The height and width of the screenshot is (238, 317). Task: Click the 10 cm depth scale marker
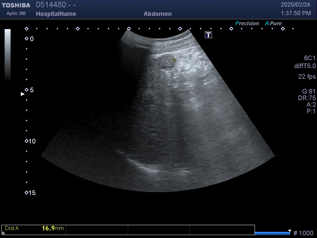point(27,141)
